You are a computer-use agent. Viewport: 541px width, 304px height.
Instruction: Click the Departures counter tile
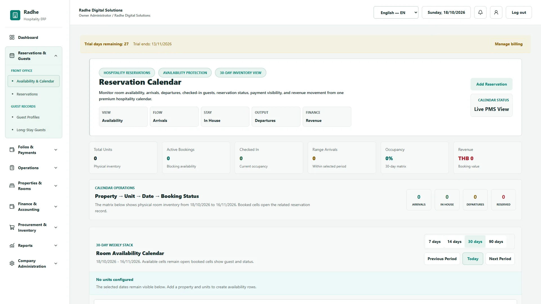tap(475, 200)
